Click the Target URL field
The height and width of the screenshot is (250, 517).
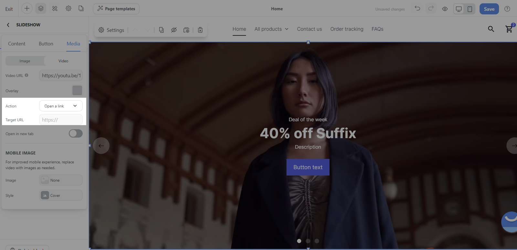pos(61,120)
